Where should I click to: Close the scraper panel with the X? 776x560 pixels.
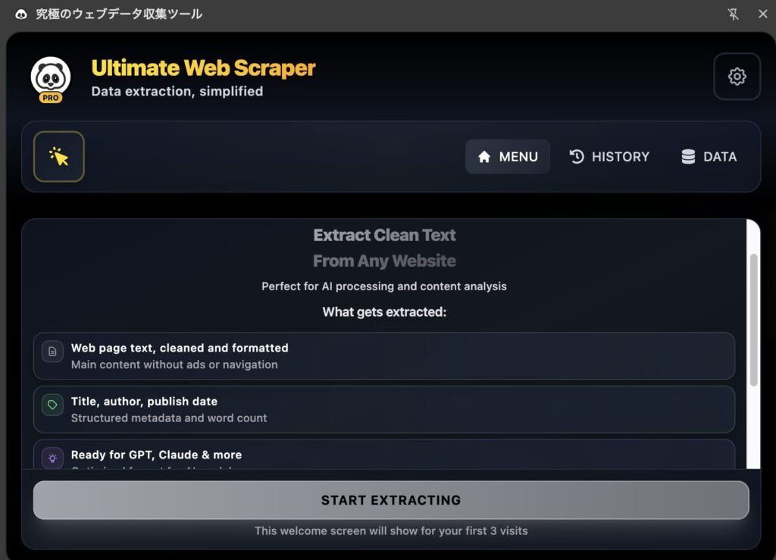tap(762, 14)
